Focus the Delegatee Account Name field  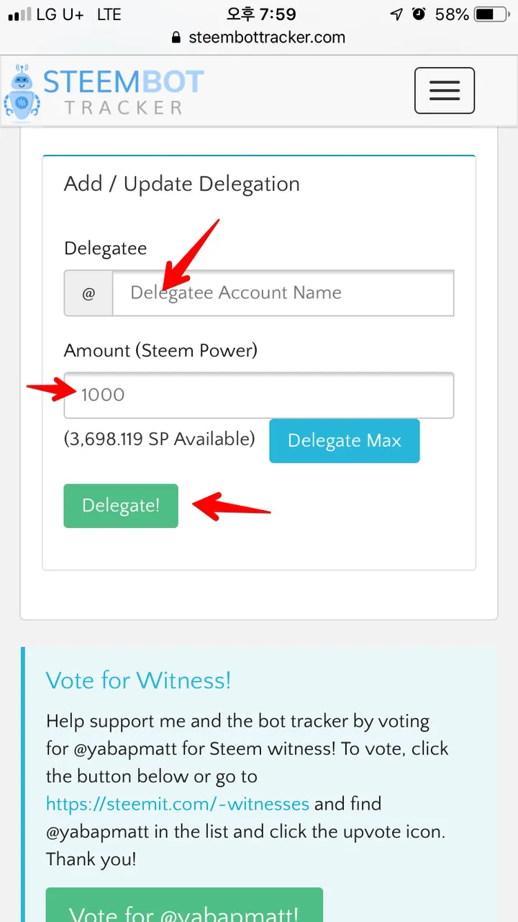pos(283,293)
